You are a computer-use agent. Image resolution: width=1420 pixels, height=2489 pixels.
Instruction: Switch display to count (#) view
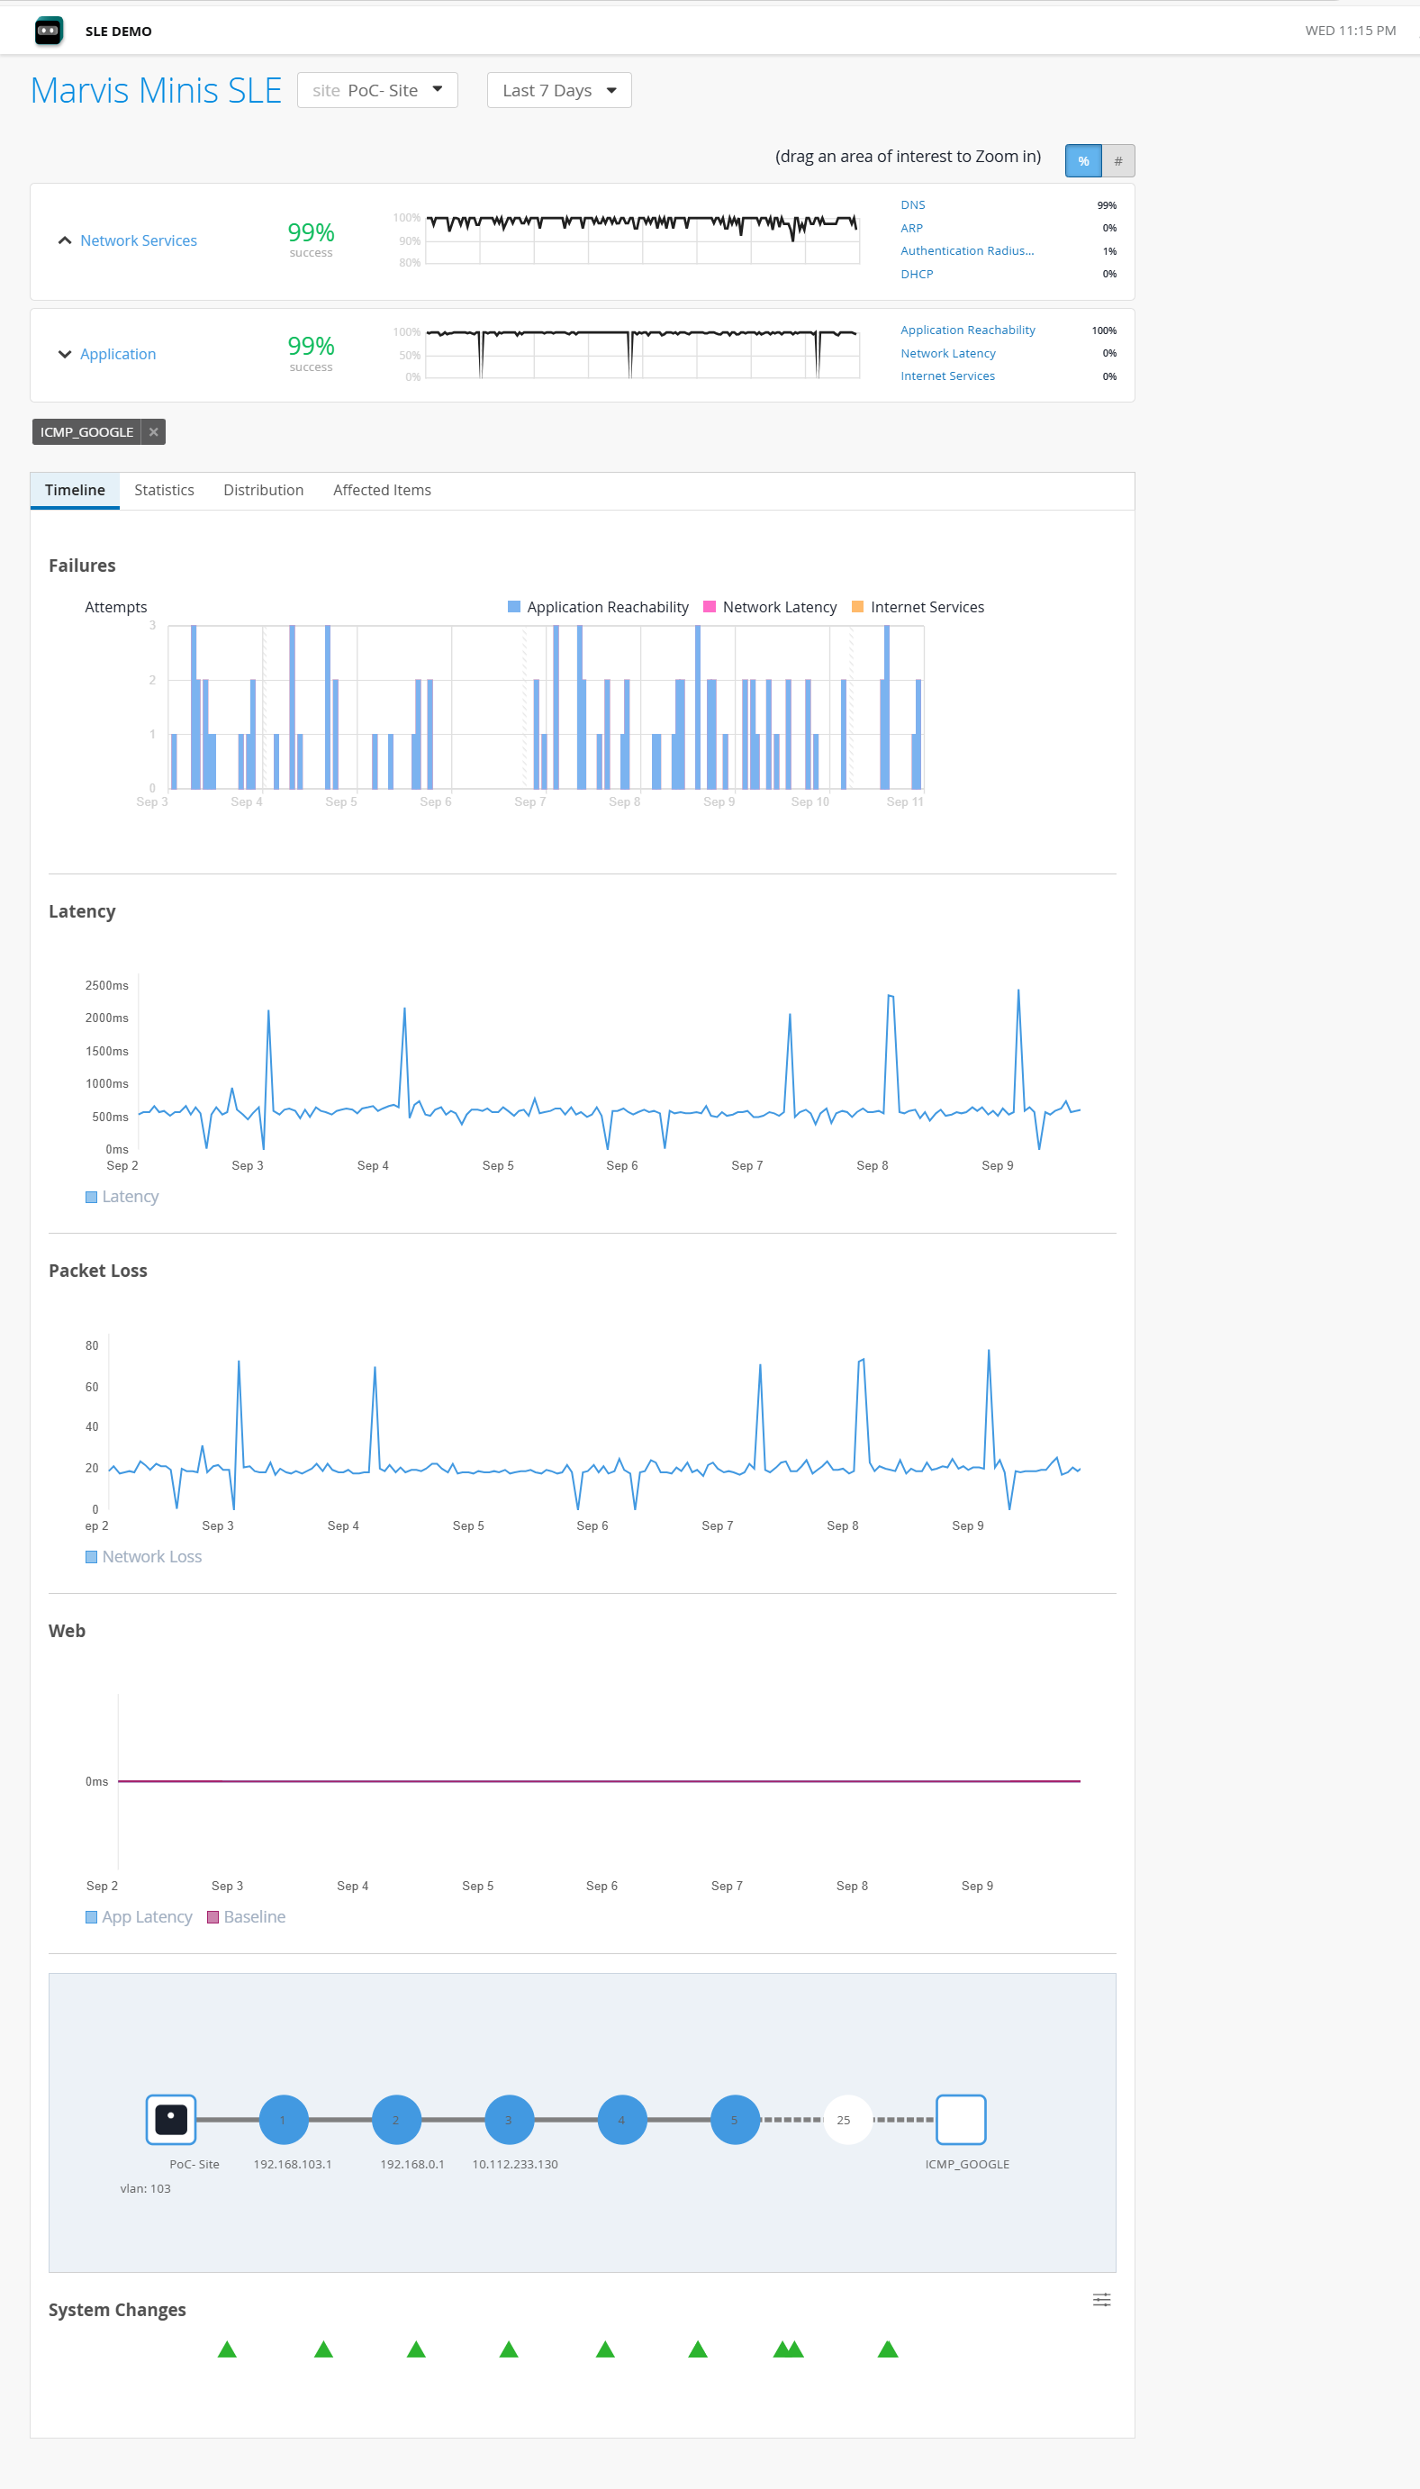1117,161
